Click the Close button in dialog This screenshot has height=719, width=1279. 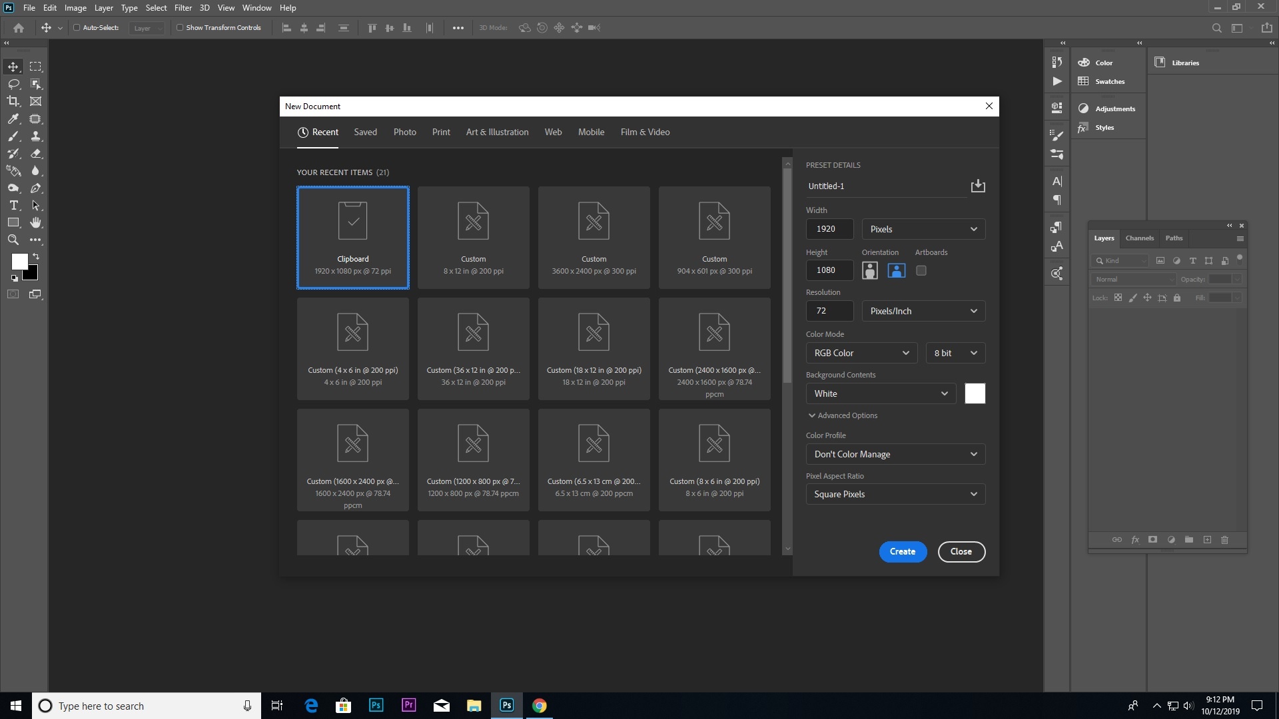coord(961,551)
